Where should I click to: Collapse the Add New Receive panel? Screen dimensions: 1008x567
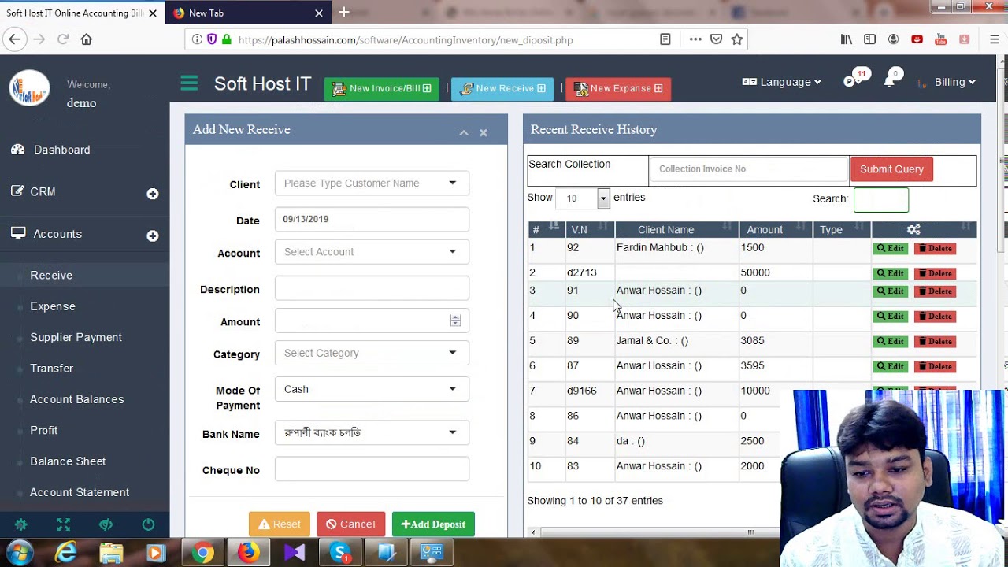(x=464, y=132)
